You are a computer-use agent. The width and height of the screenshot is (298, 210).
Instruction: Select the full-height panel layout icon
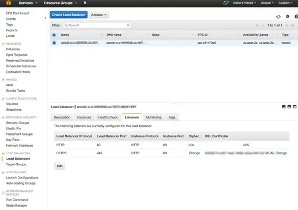(x=295, y=107)
